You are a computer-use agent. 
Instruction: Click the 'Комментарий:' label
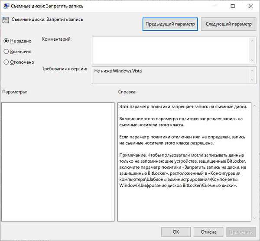pyautogui.click(x=57, y=39)
